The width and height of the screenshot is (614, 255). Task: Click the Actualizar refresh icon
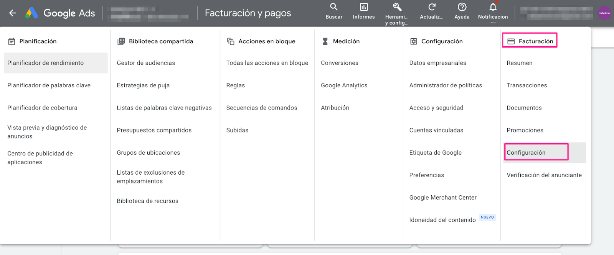pos(432,7)
